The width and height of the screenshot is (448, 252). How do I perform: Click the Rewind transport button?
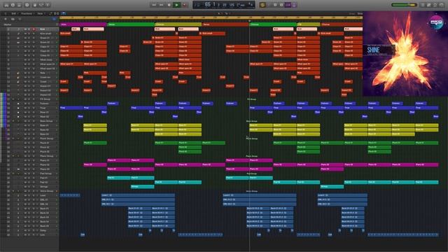tap(154, 5)
